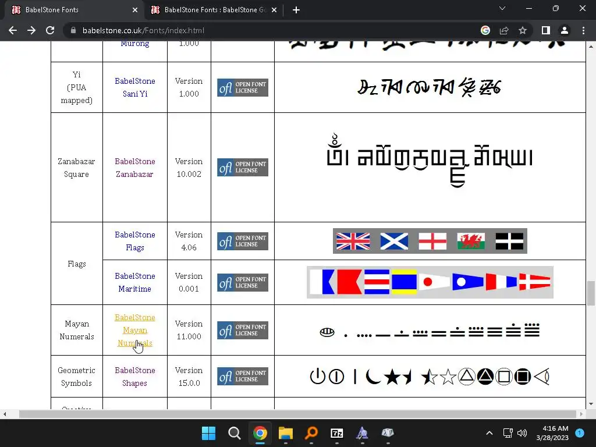Open Chrome three-dot menu

[583, 30]
